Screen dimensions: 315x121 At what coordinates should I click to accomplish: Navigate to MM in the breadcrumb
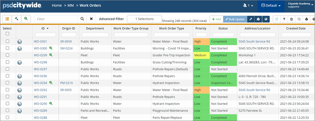[x=71, y=5]
